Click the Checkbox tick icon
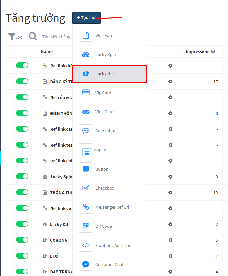 click(x=86, y=188)
